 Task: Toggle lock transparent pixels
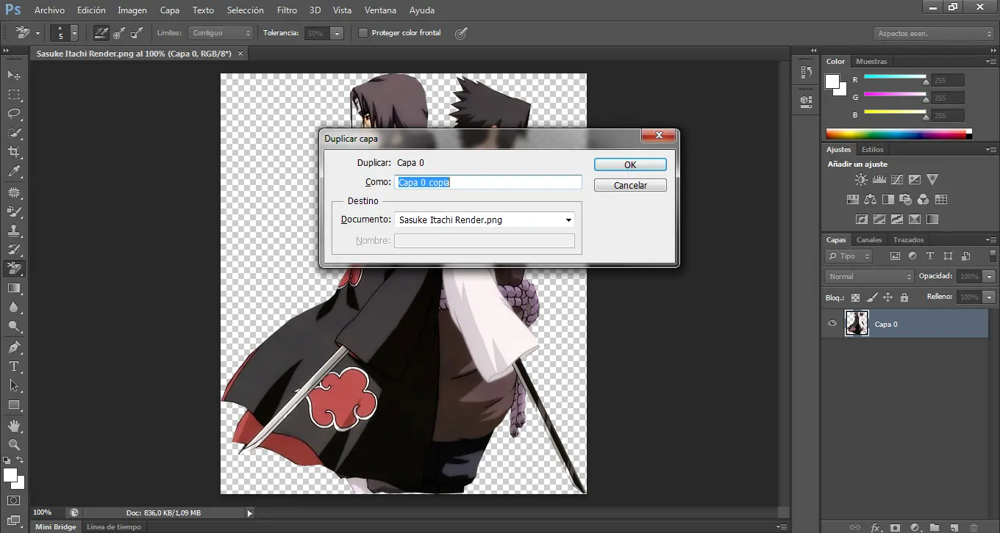855,297
